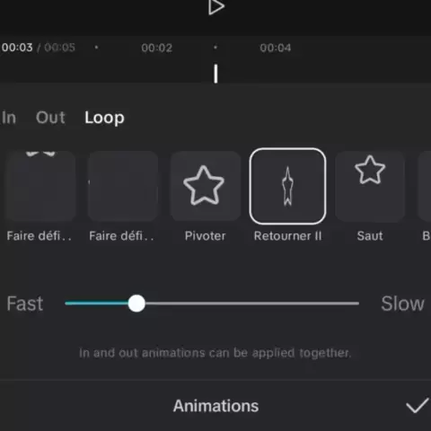431x431 pixels.
Task: Select the Loop animation tab
Action: [104, 118]
